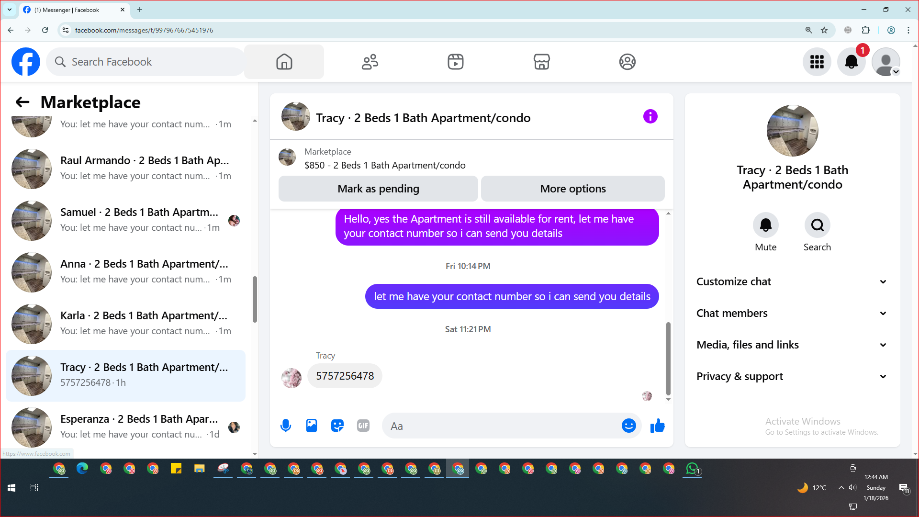Open the GIF picker icon
Image resolution: width=919 pixels, height=517 pixels.
pos(363,426)
